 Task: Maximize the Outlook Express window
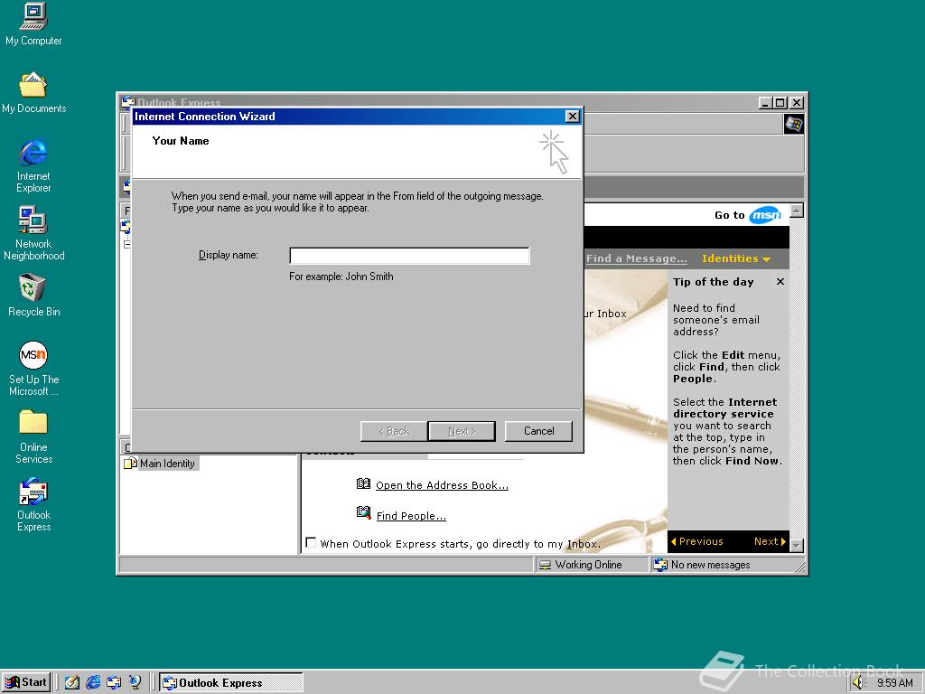(x=780, y=103)
